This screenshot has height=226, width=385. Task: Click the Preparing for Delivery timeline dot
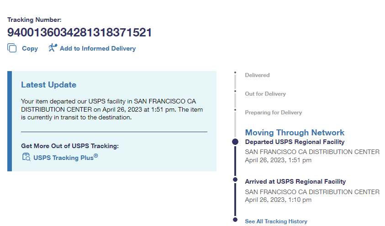point(235,110)
